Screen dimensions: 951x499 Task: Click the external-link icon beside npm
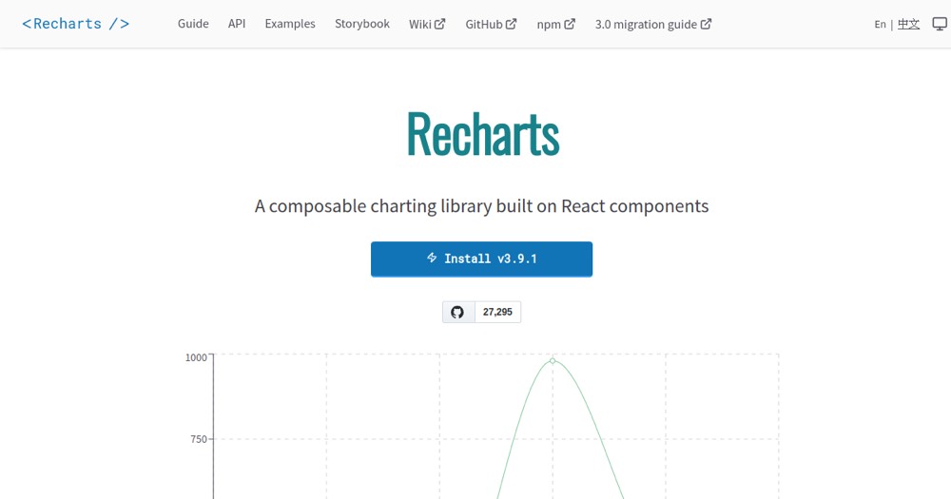(570, 24)
